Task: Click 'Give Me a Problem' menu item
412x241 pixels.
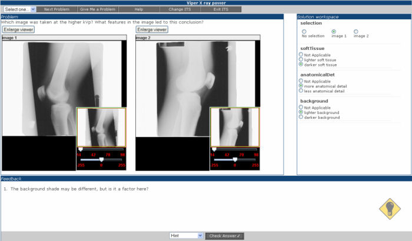Action: 97,9
